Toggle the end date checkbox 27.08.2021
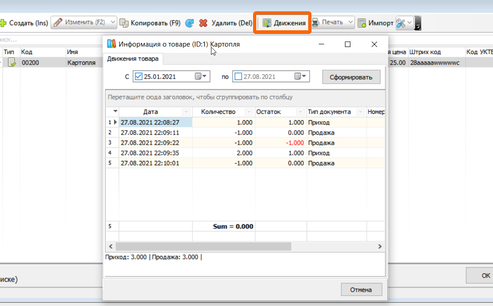Image resolution: width=493 pixels, height=306 pixels. click(238, 76)
